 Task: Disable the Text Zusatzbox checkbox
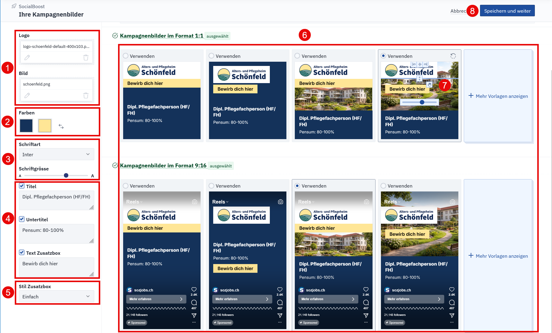click(22, 253)
